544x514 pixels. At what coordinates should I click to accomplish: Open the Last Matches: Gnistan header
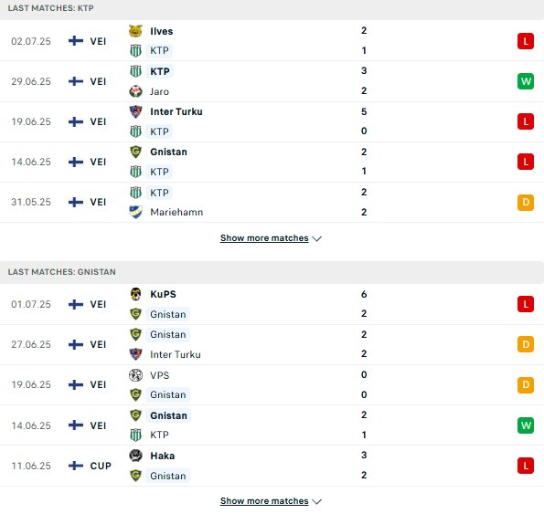pyautogui.click(x=62, y=272)
